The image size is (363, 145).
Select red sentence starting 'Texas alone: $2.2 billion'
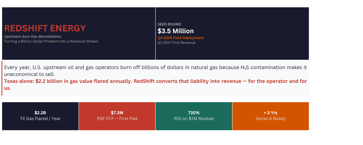coord(155,84)
